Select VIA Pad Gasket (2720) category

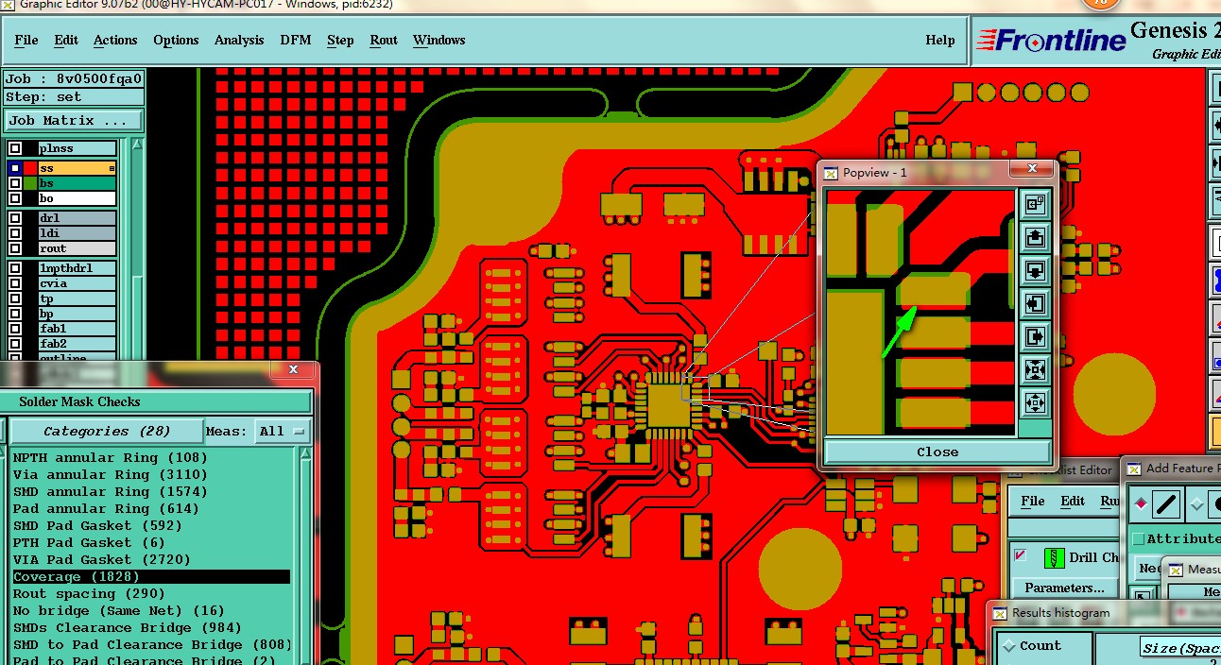click(101, 559)
